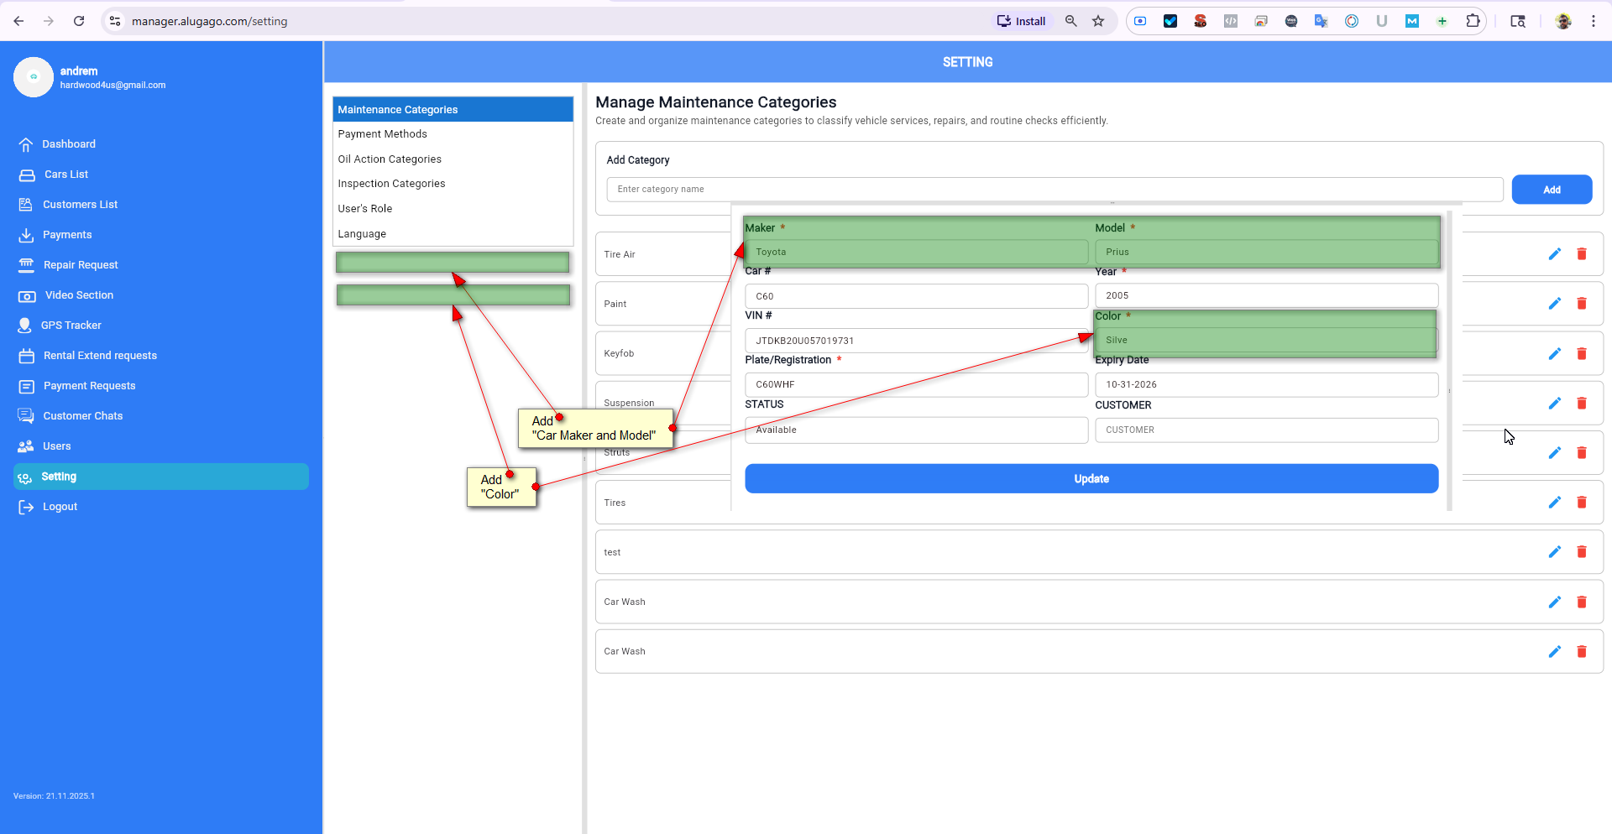Open the STATUS field showing Available

point(915,430)
